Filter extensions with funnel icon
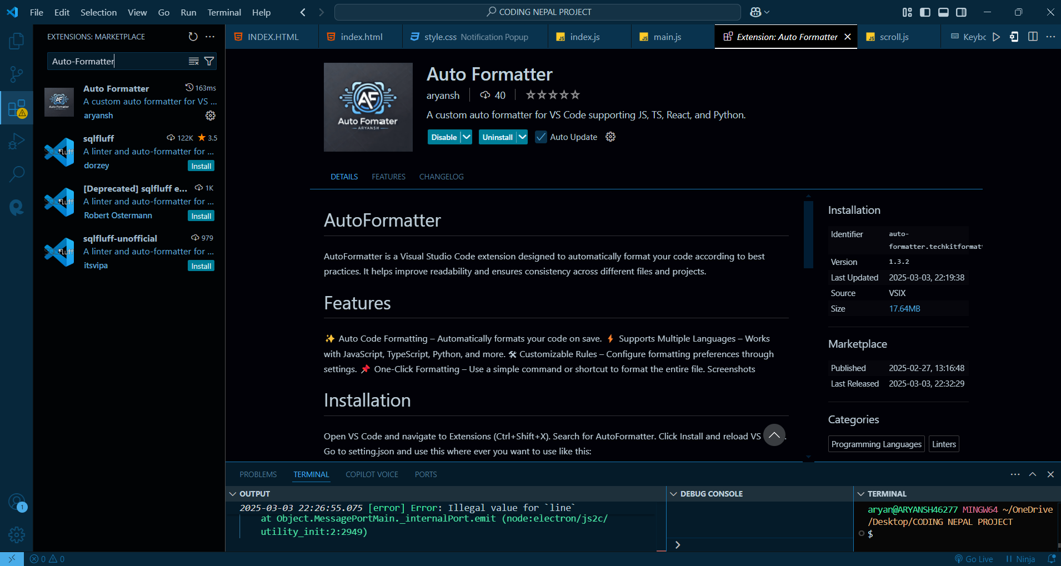This screenshot has height=566, width=1061. click(209, 61)
